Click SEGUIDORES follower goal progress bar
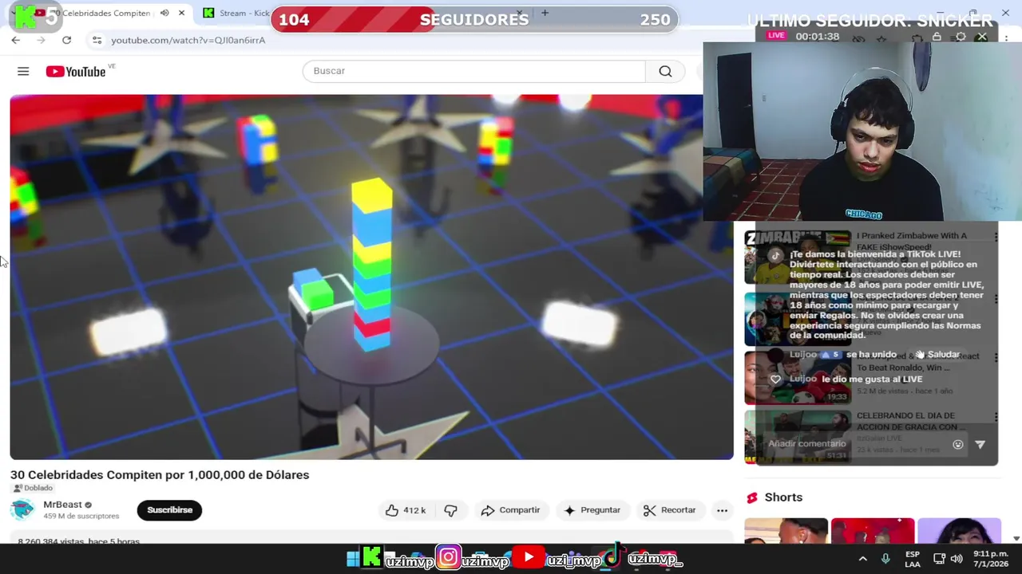 [474, 20]
